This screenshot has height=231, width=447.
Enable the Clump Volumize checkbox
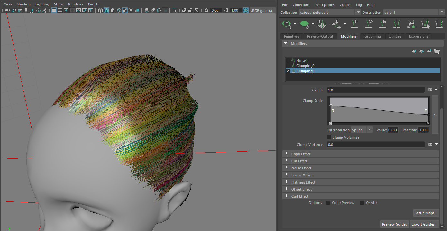(329, 137)
